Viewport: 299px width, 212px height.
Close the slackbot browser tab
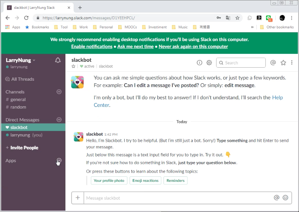pos(69,8)
